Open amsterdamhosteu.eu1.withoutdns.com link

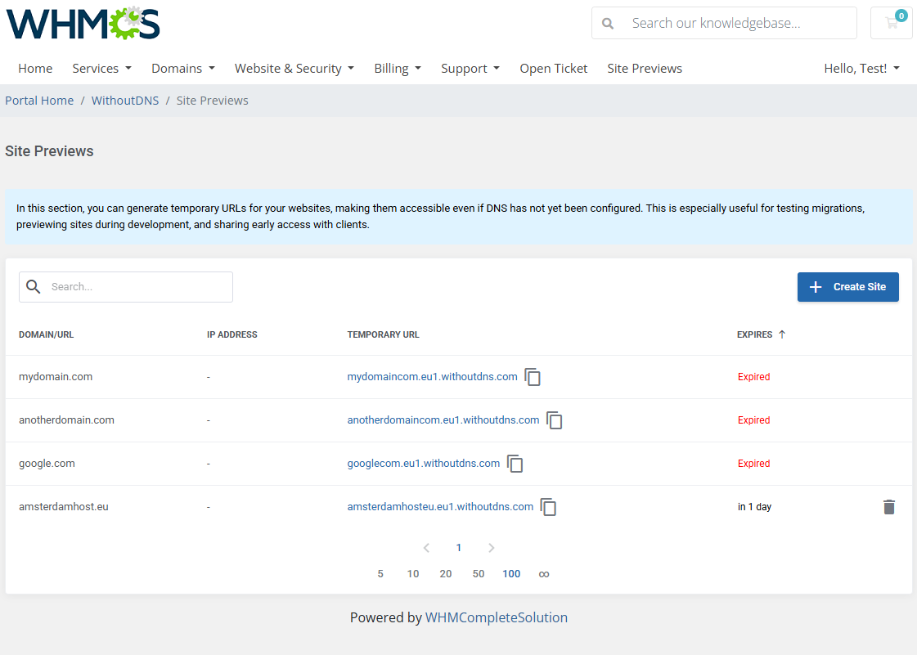coord(440,506)
